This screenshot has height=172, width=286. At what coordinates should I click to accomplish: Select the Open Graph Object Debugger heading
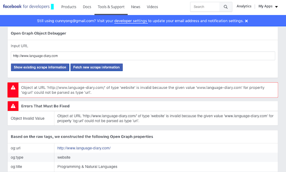click(x=38, y=34)
